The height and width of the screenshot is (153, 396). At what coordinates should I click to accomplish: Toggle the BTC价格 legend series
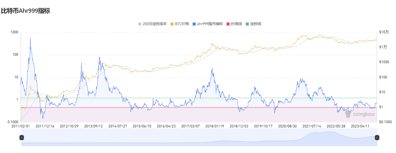coord(180,24)
